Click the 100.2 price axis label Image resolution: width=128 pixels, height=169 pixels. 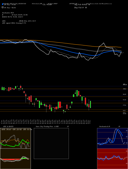point(125,89)
